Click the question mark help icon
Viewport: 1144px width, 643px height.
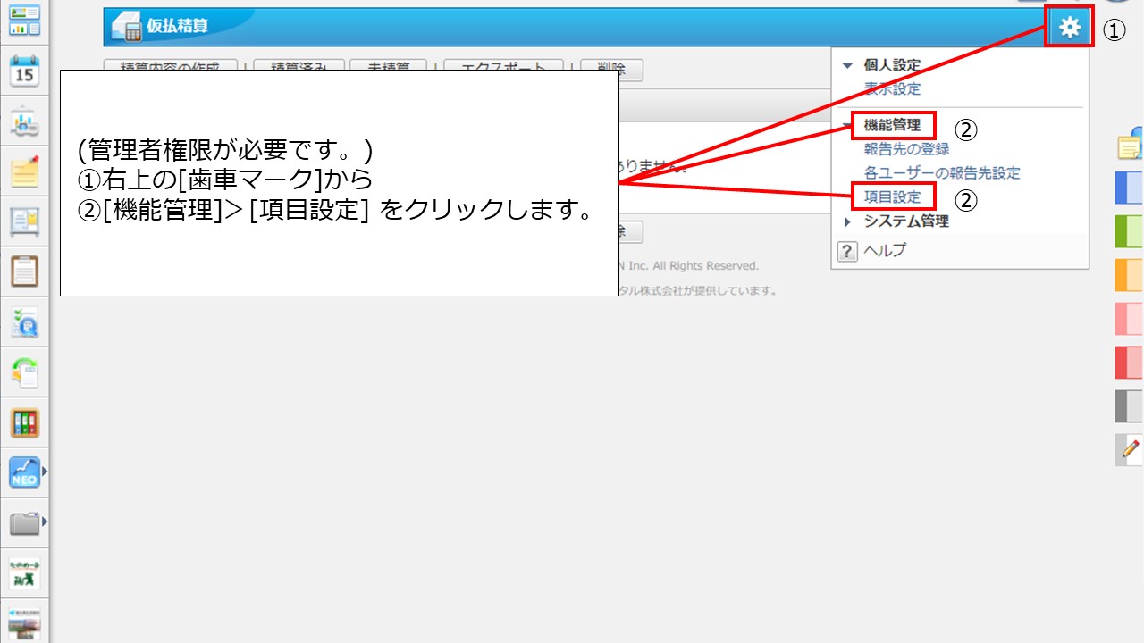click(x=847, y=252)
